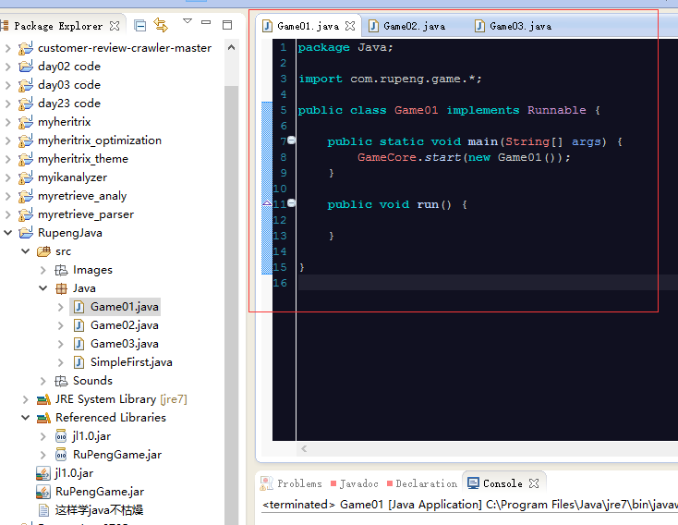Viewport: 678px width, 525px height.
Task: Expand the day23 code project
Action: 7,104
